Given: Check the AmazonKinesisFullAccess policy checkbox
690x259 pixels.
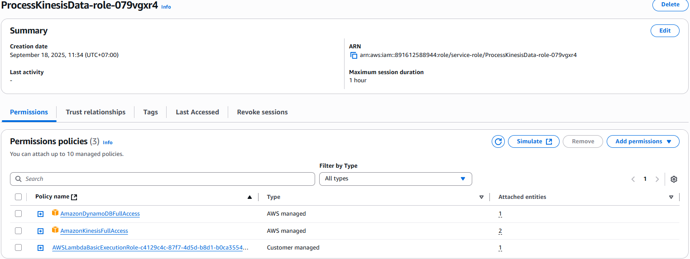Looking at the screenshot, I should [x=18, y=231].
